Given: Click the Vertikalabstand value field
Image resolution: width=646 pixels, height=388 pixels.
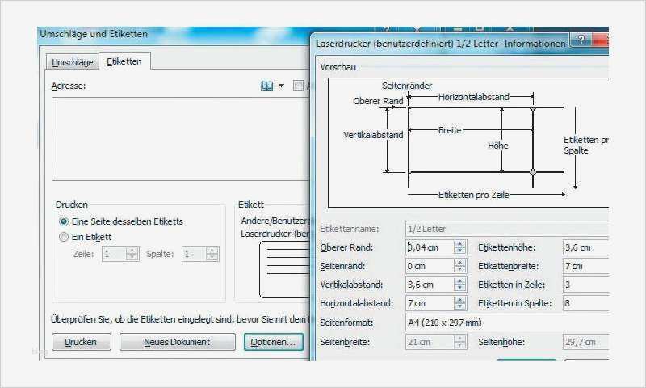Looking at the screenshot, I should [430, 285].
